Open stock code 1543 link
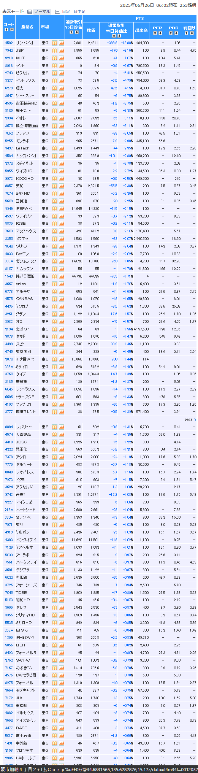This screenshot has height=773, width=198. (9, 276)
